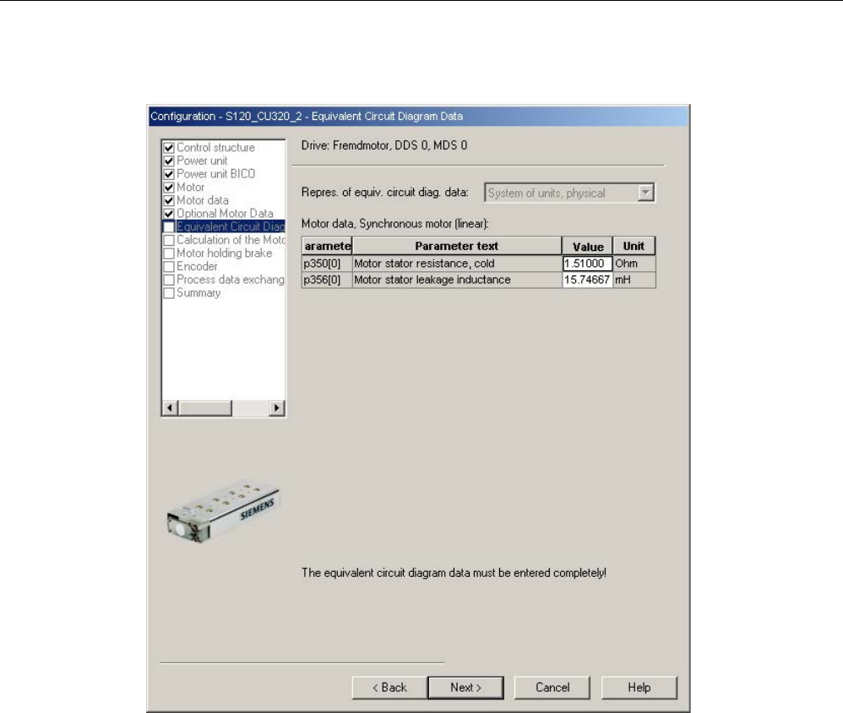
Task: Toggle the Power unit BICO checkbox
Action: [169, 174]
